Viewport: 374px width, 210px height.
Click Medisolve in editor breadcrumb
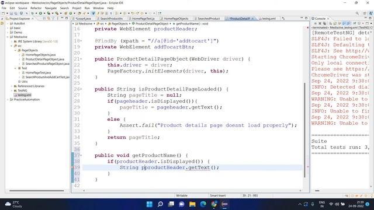point(86,23)
